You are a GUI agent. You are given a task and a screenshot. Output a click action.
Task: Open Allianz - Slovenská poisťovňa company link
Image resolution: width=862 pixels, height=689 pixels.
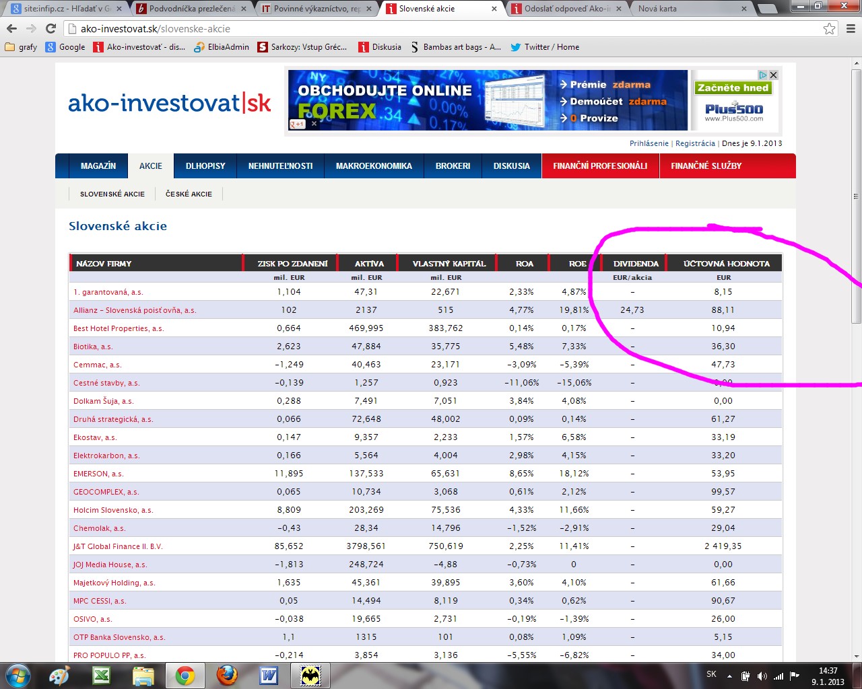pos(135,310)
